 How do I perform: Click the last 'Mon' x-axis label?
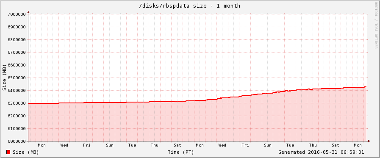[x=358, y=145]
